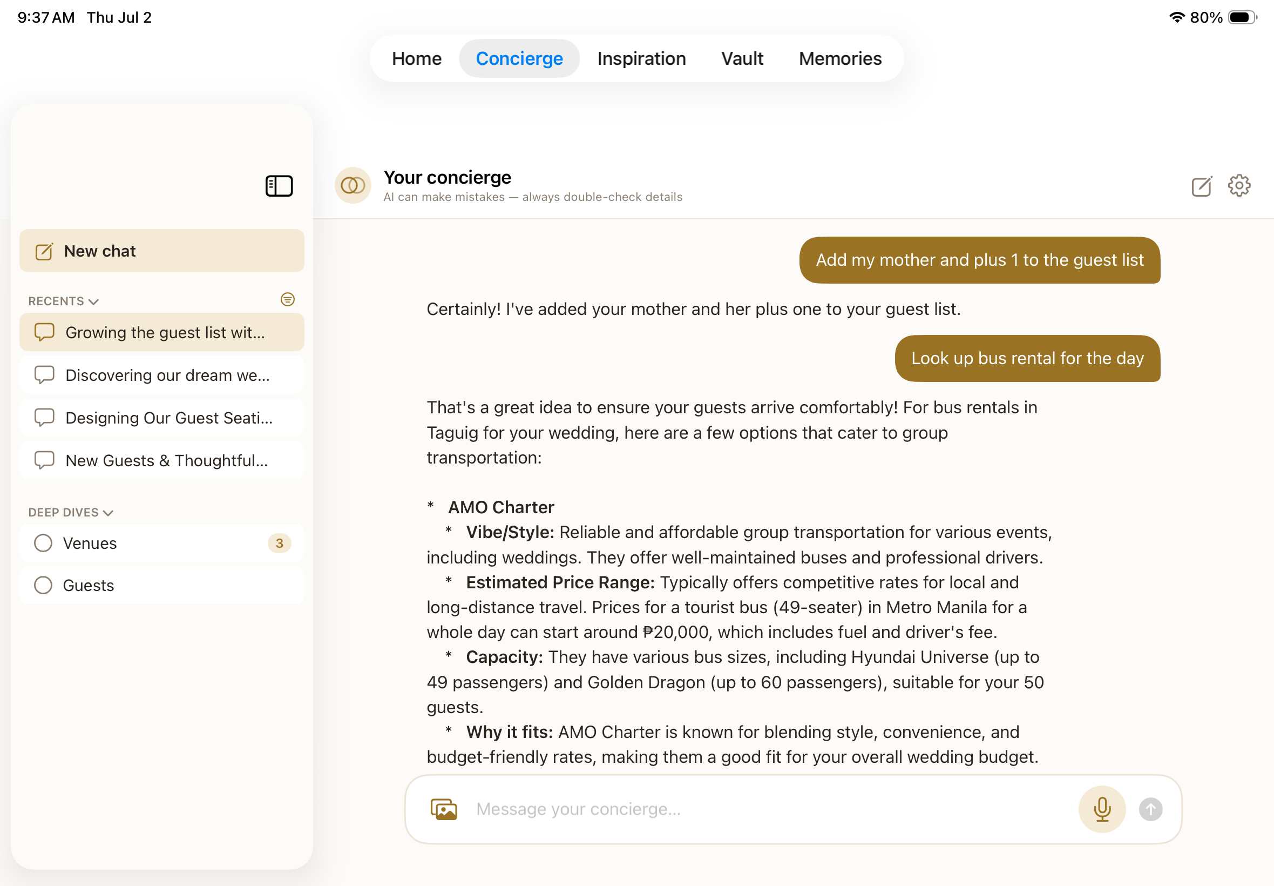Open chat Designing Our Guest Seati...

[x=162, y=418]
